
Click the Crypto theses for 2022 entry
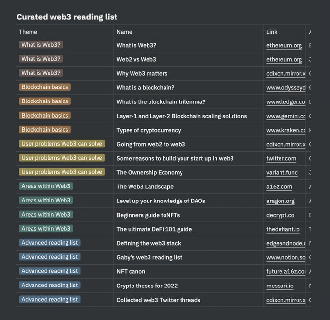tap(147, 286)
